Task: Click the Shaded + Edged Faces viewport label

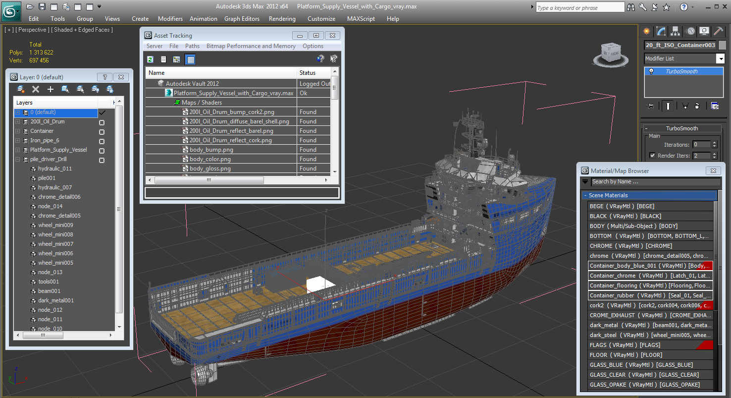Action: [x=83, y=30]
